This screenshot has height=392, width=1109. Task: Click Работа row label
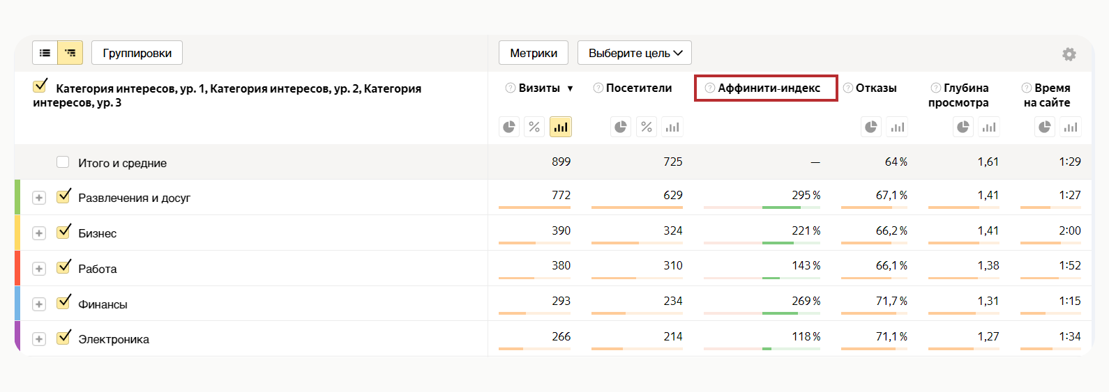[98, 269]
